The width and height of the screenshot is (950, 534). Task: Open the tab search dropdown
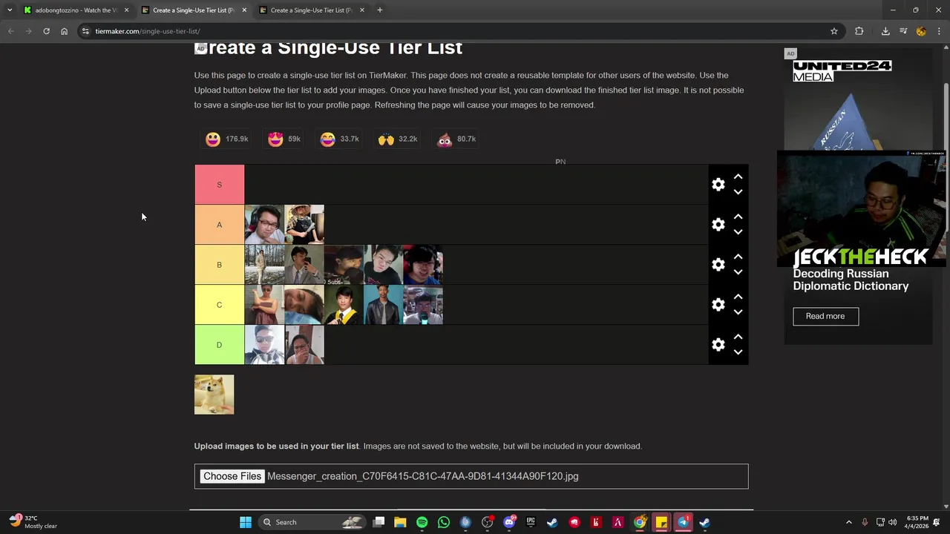point(9,10)
